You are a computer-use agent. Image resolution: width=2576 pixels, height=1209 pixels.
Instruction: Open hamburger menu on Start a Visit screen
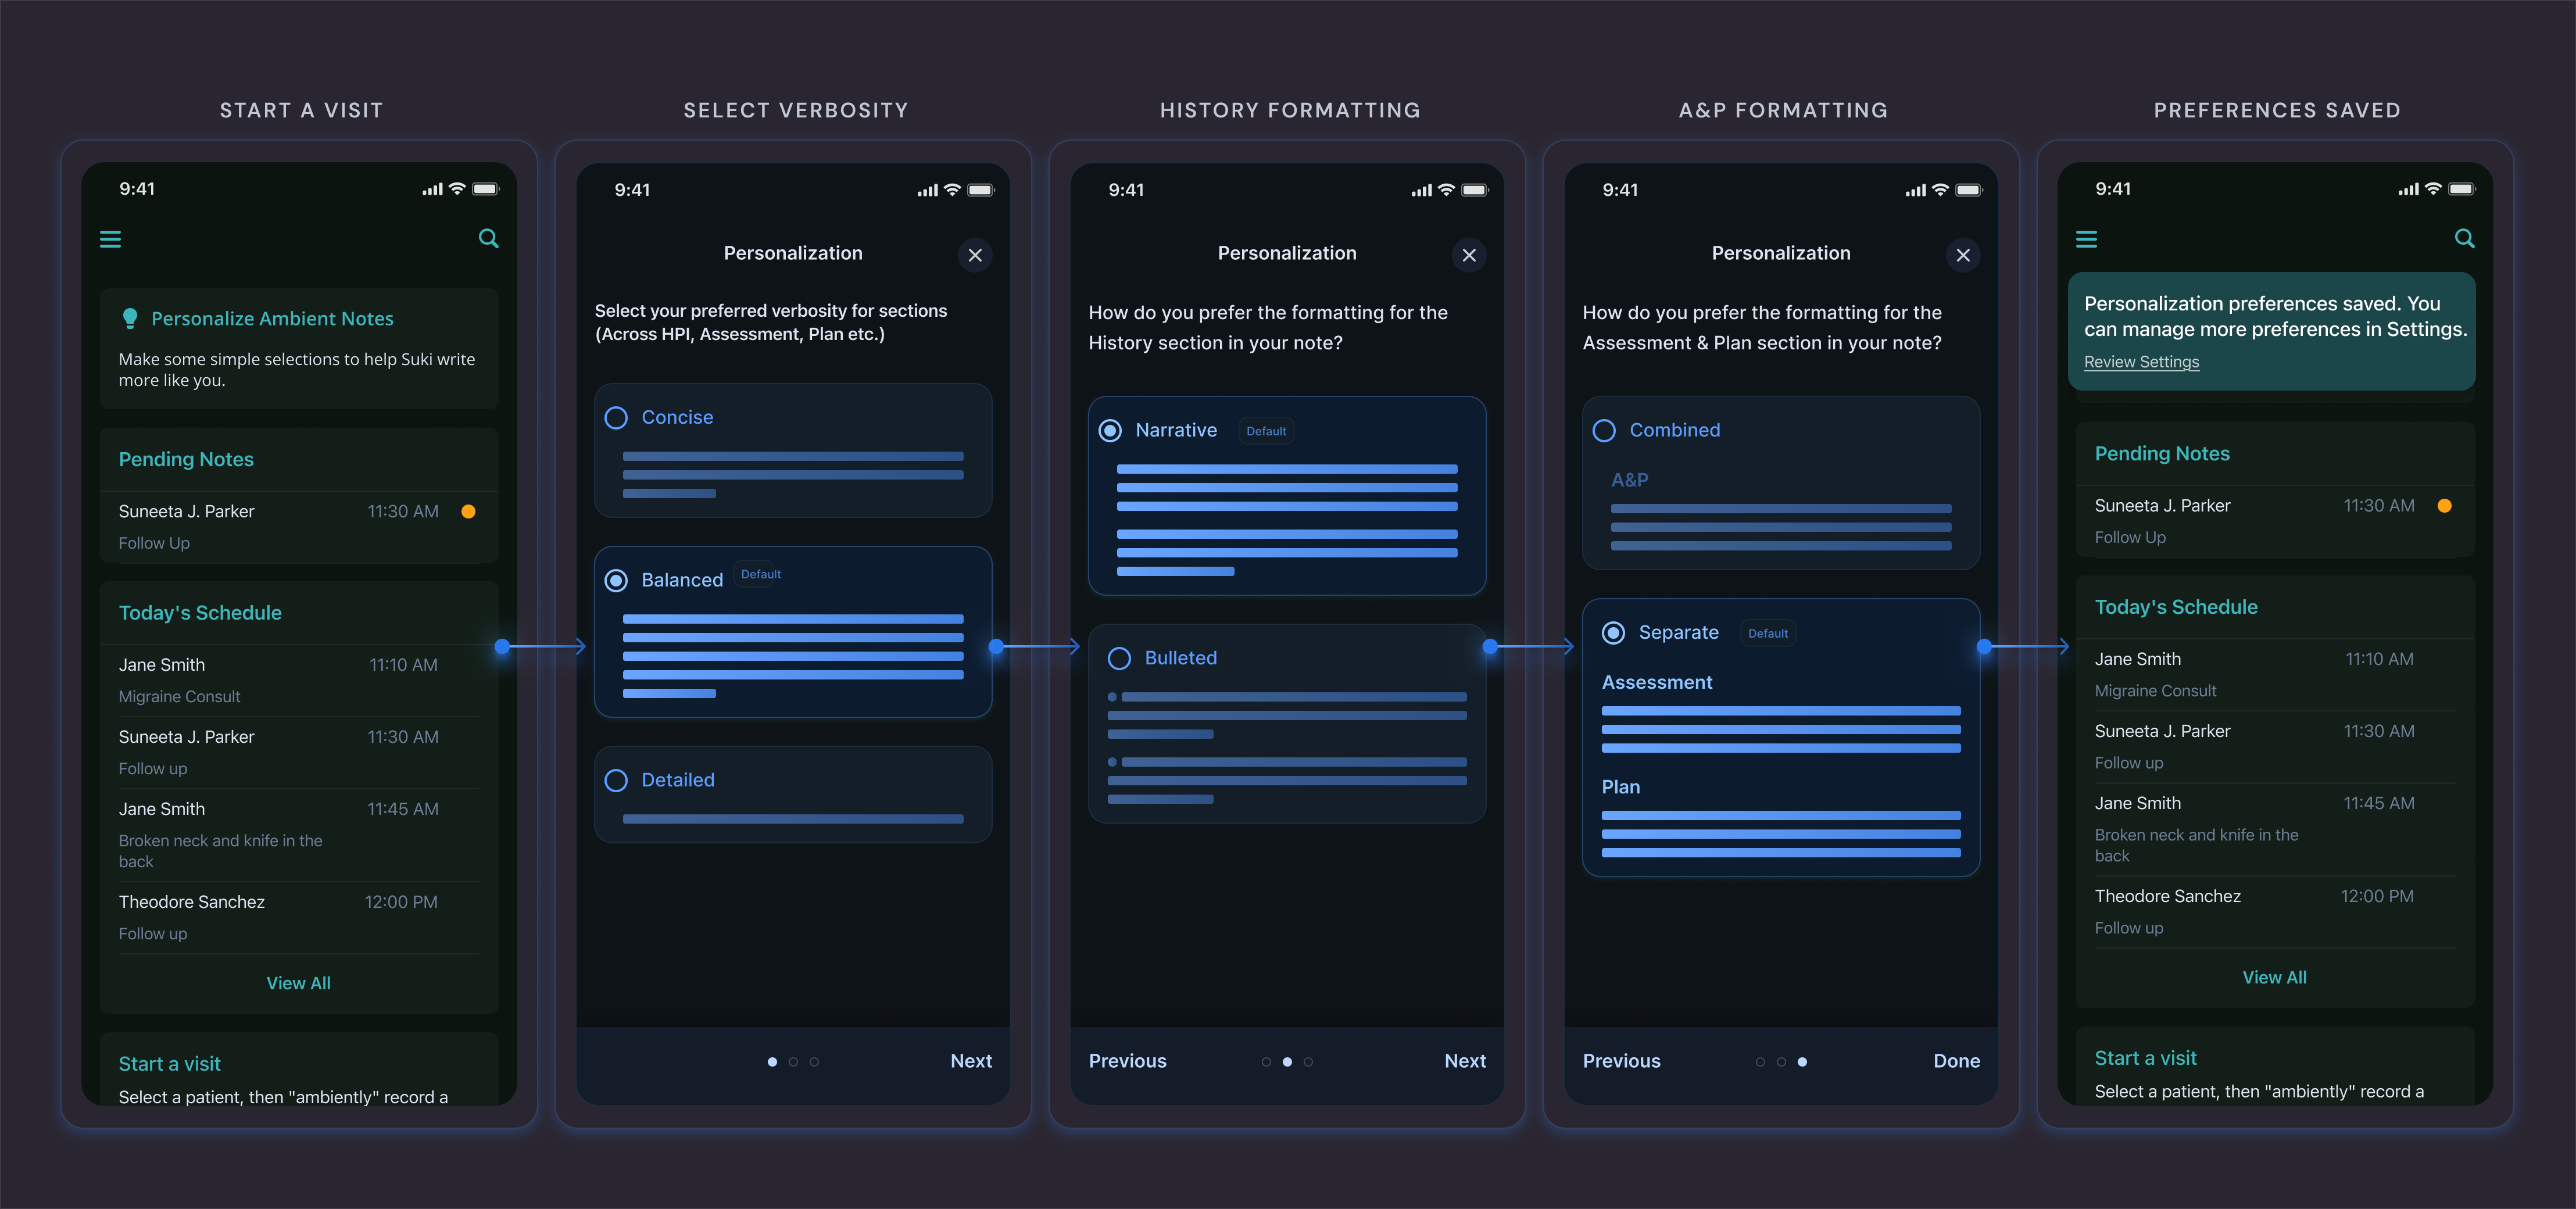[110, 239]
